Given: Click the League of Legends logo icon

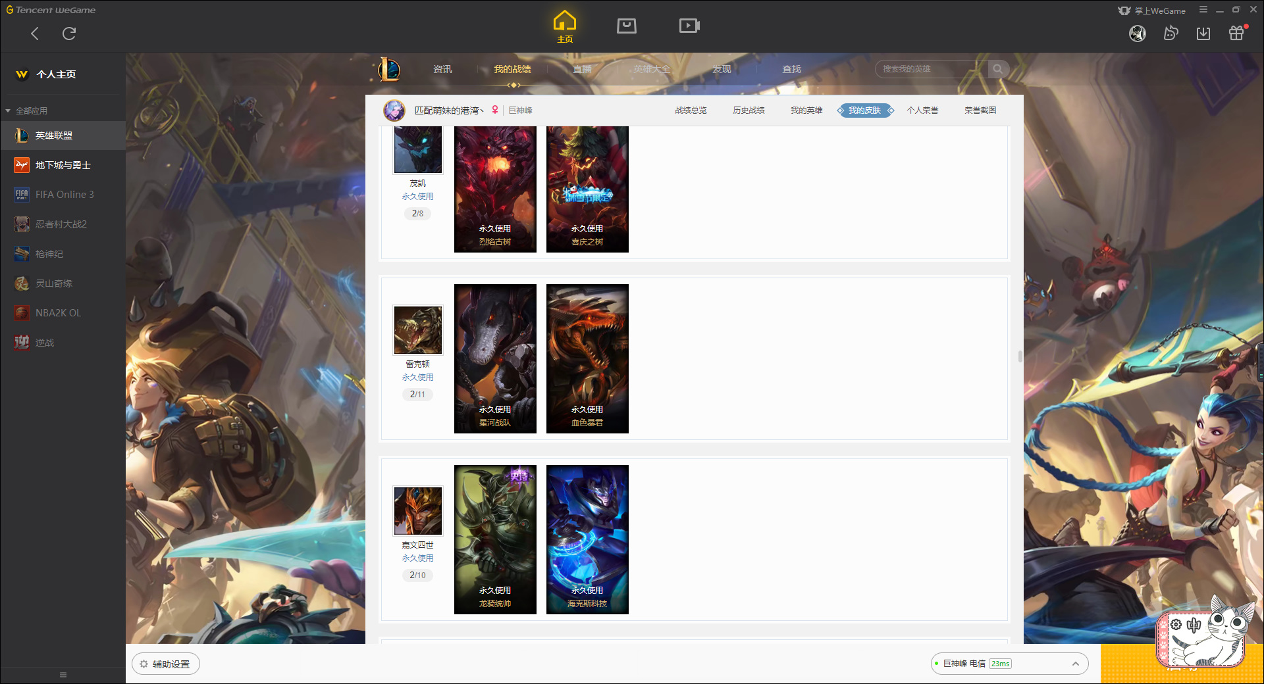Looking at the screenshot, I should click(389, 69).
